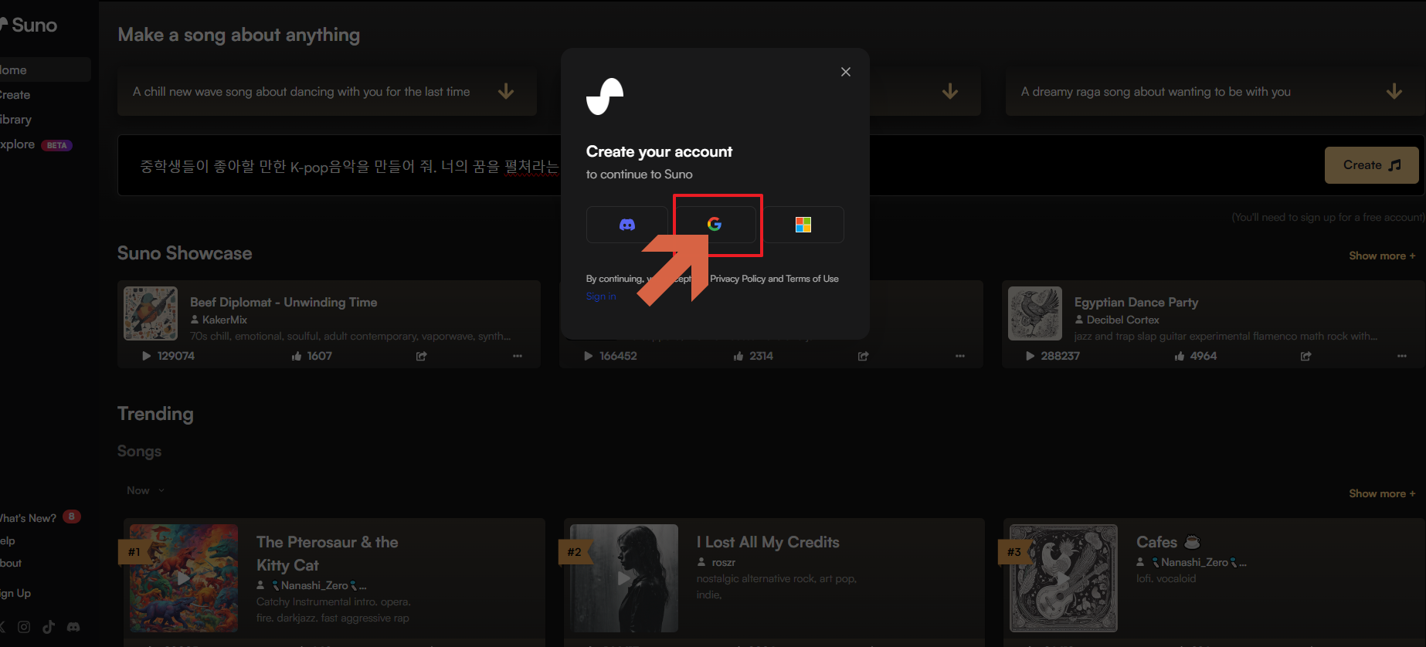Follow the Sign in link in dialog
The image size is (1426, 647).
tap(601, 296)
